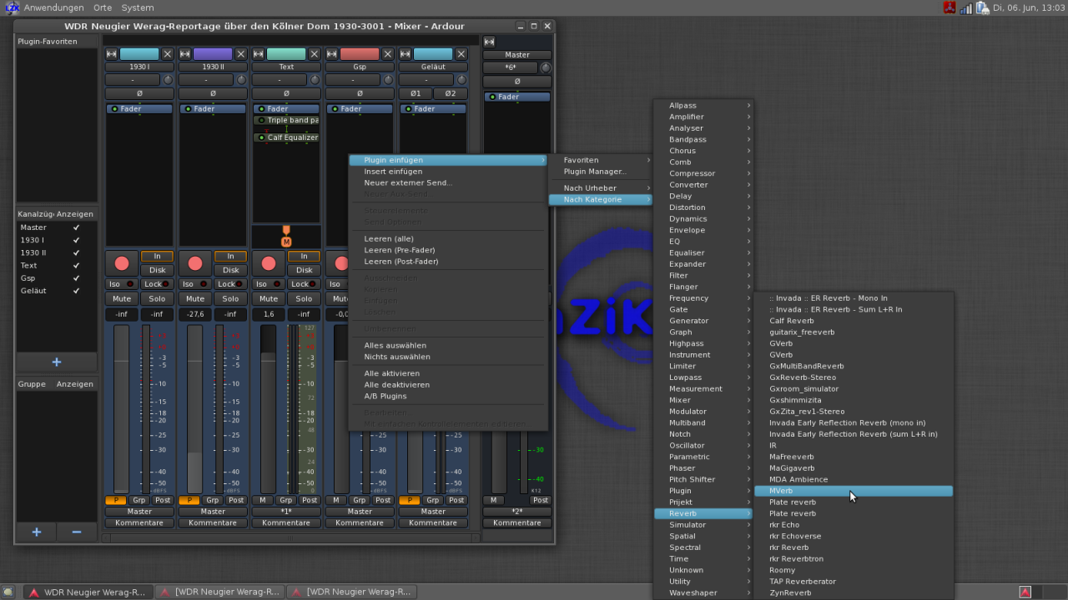Arm record button on 1930 II strip
1068x600 pixels.
[195, 263]
